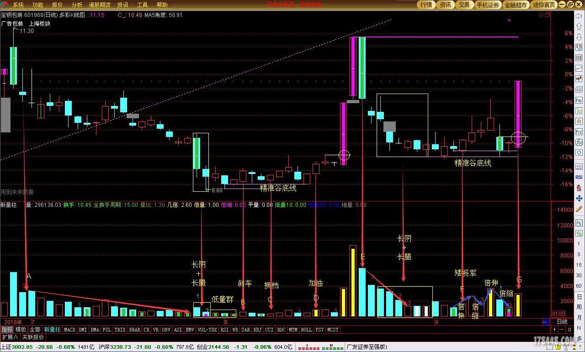Screen dimensions: 585x352
Task: Open the 功能 menu
Action: coord(38,5)
